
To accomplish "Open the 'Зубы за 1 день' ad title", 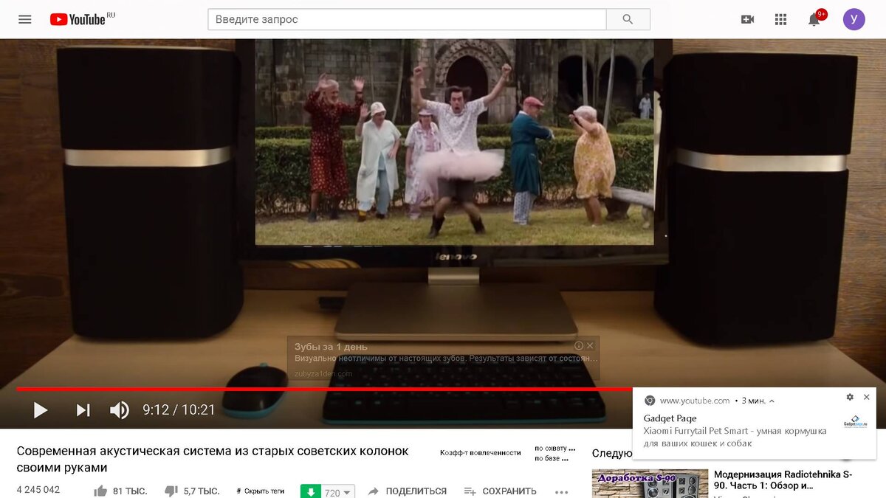I will (x=331, y=347).
